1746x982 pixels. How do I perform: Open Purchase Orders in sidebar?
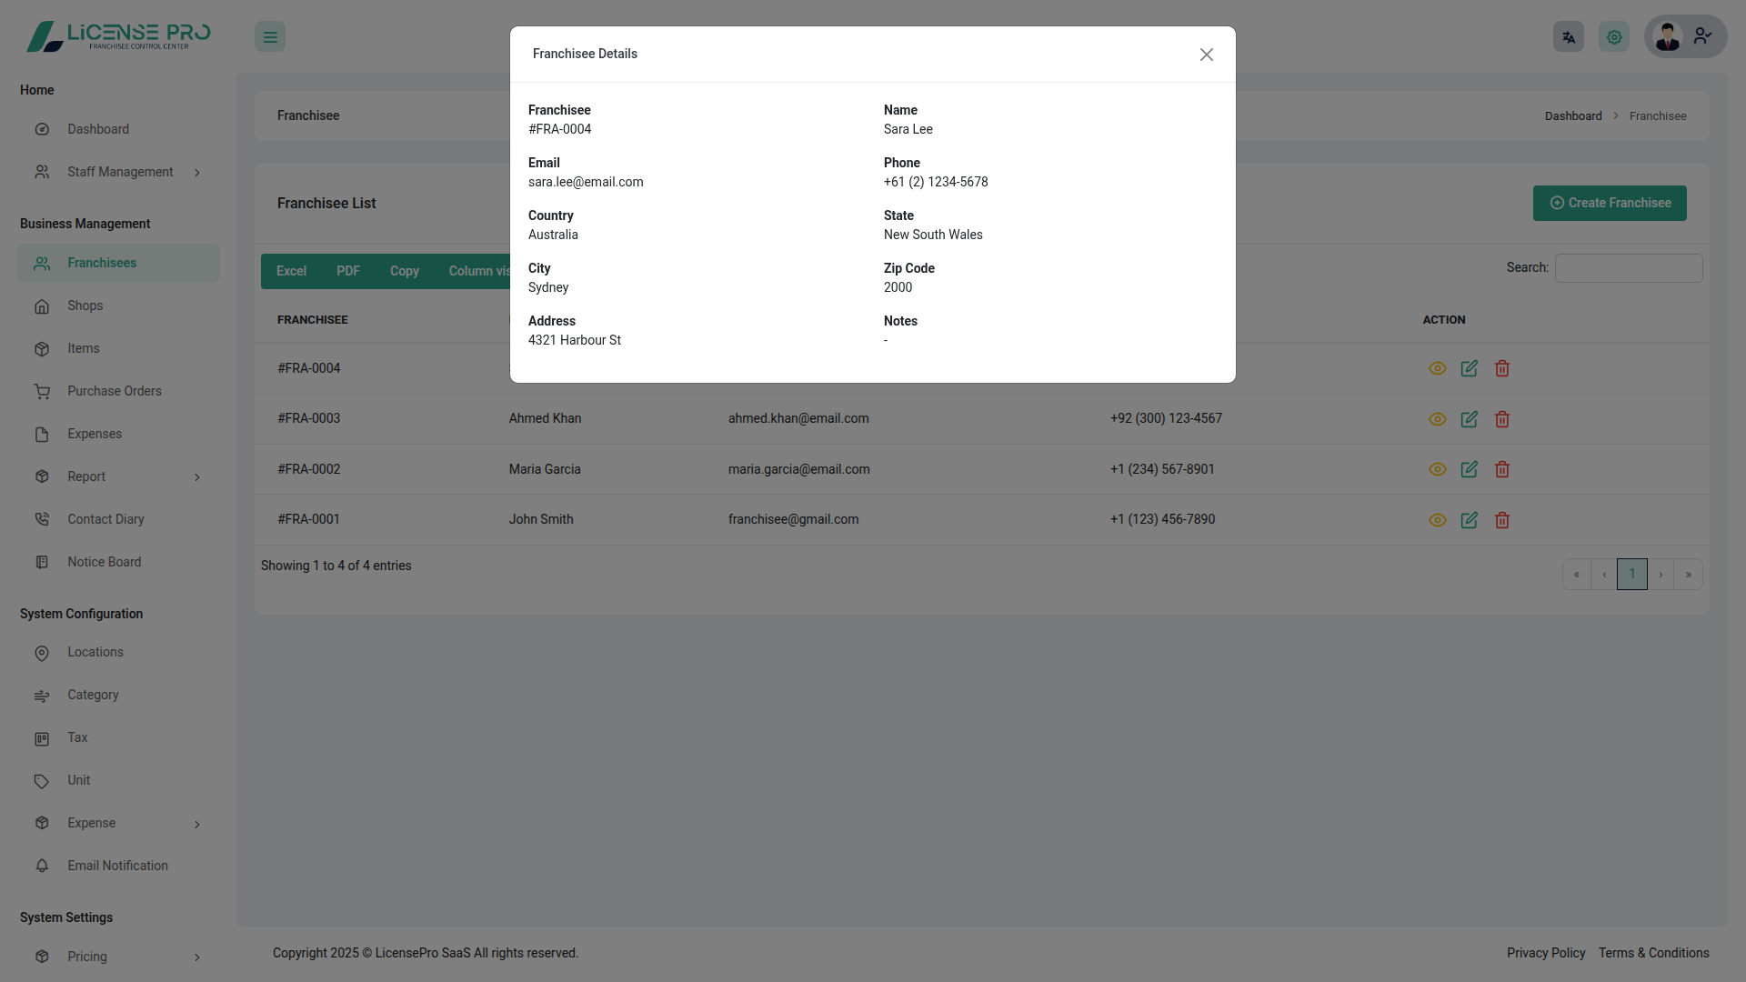(114, 391)
